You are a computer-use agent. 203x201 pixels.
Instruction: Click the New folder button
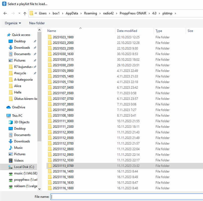click(x=37, y=23)
